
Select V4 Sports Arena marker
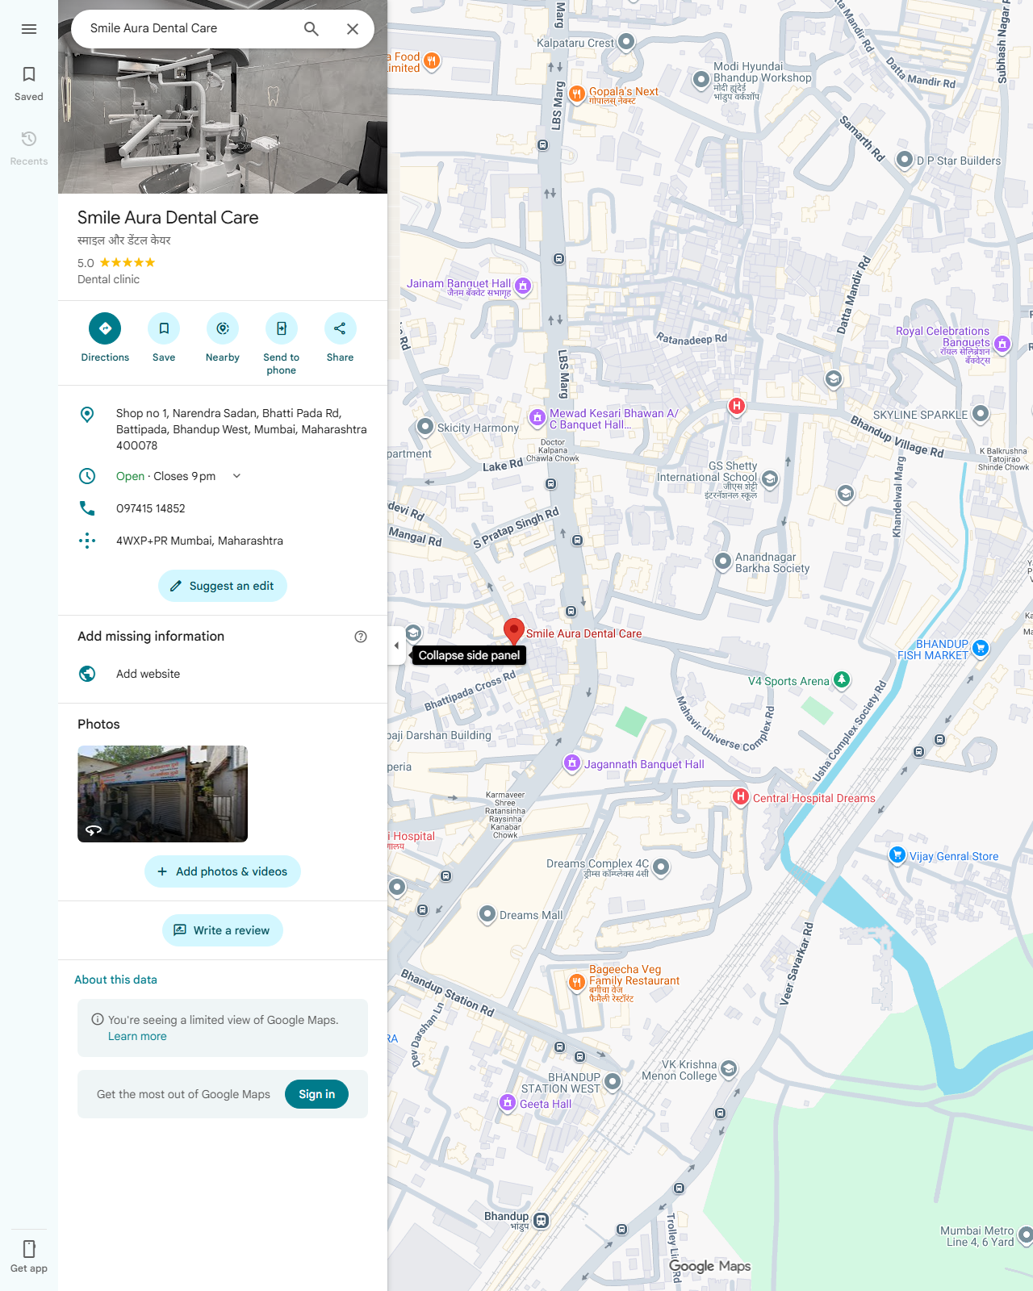tap(842, 679)
